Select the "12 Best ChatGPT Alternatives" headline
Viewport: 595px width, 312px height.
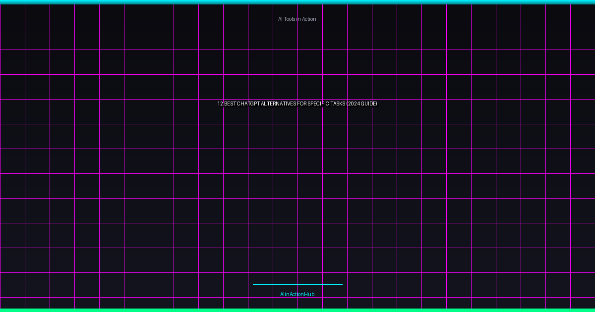pos(297,104)
